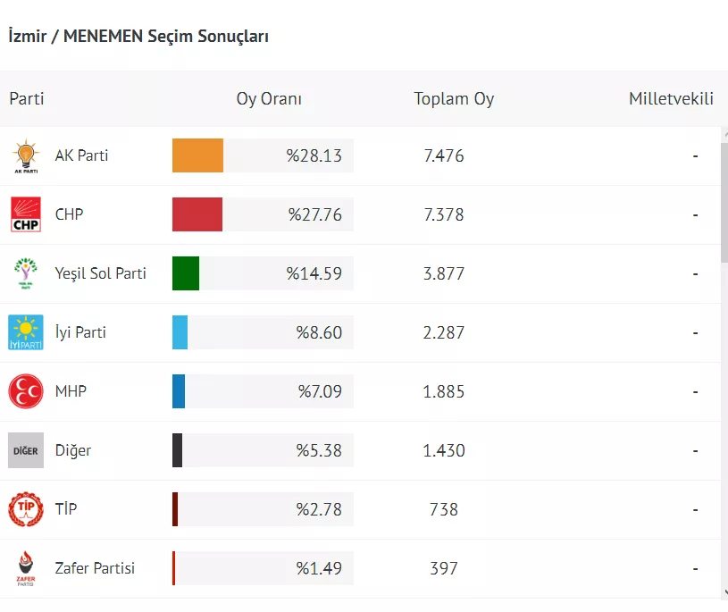Sort by the Oy Oranı column header
The width and height of the screenshot is (728, 612).
tap(269, 99)
